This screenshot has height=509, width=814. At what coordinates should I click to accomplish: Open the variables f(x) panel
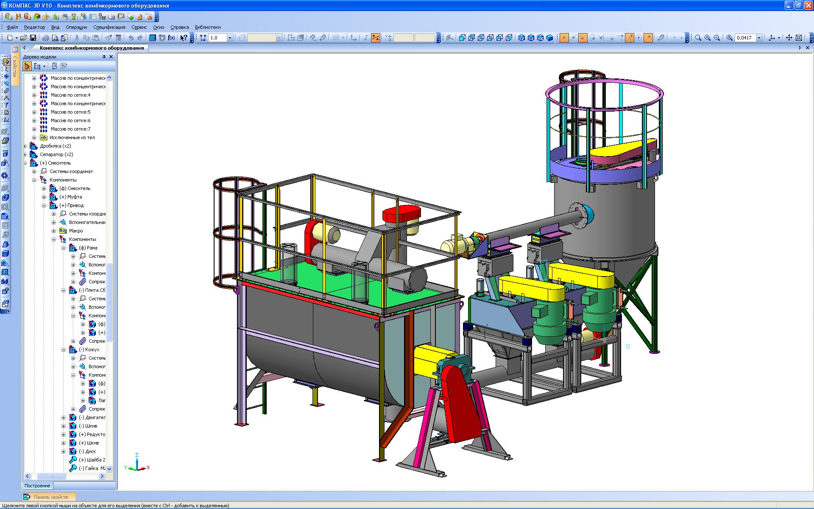tap(171, 38)
